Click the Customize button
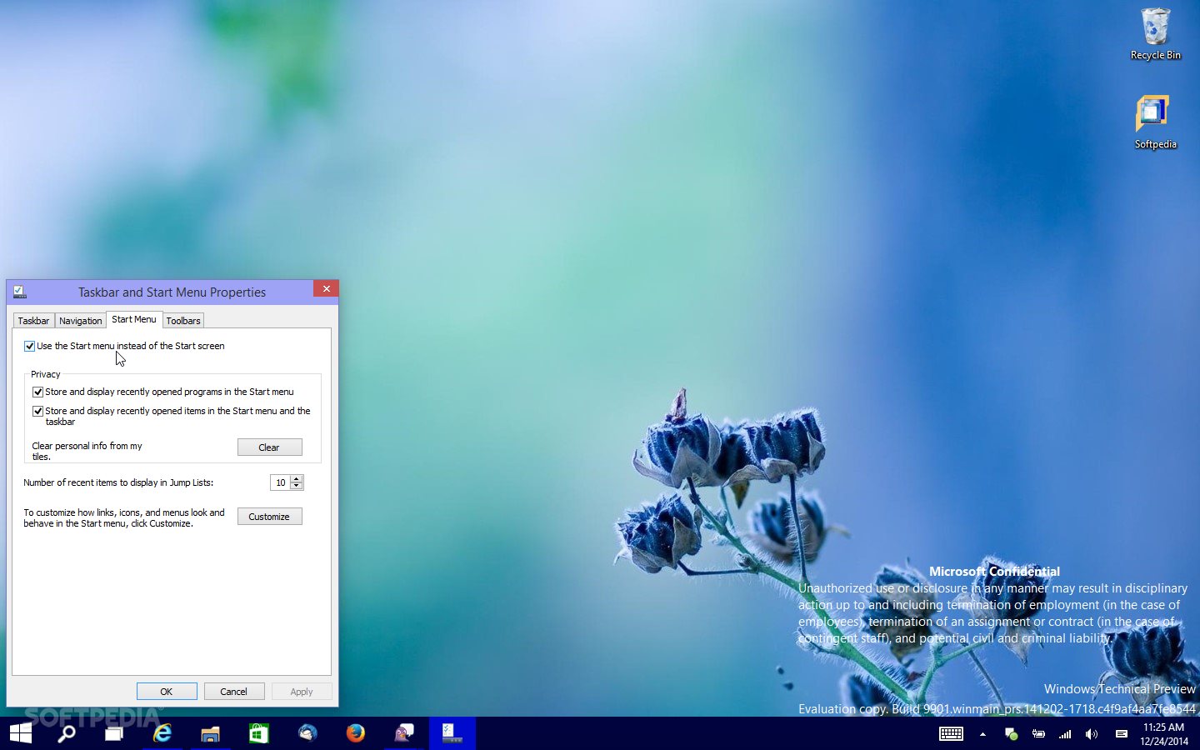 [269, 517]
